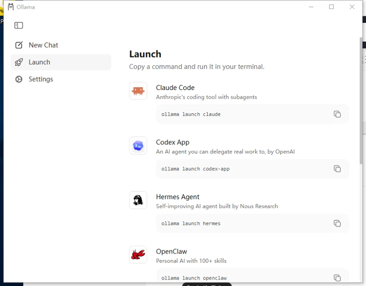This screenshot has width=366, height=286.
Task: Toggle the sidebar panel icon
Action: (19, 26)
